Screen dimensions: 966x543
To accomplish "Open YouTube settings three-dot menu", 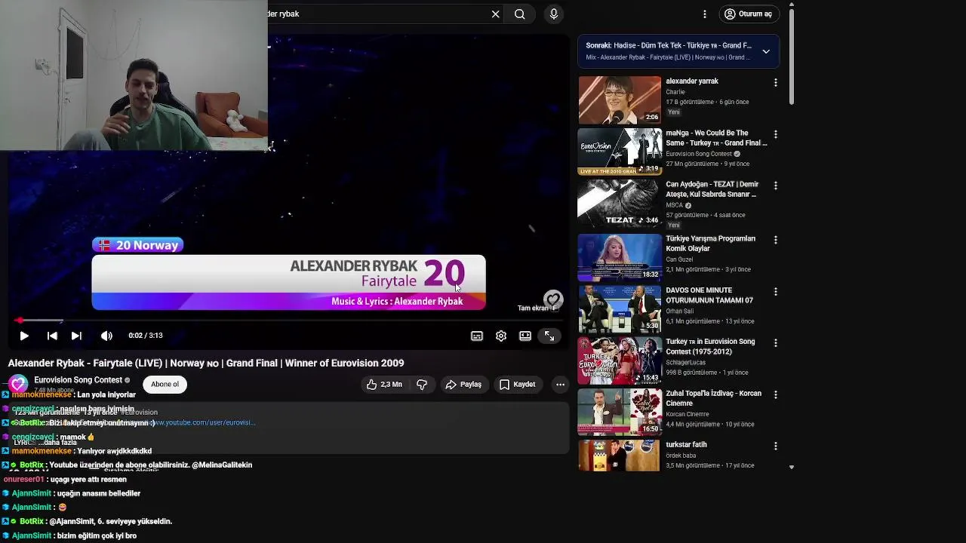I will click(x=705, y=14).
